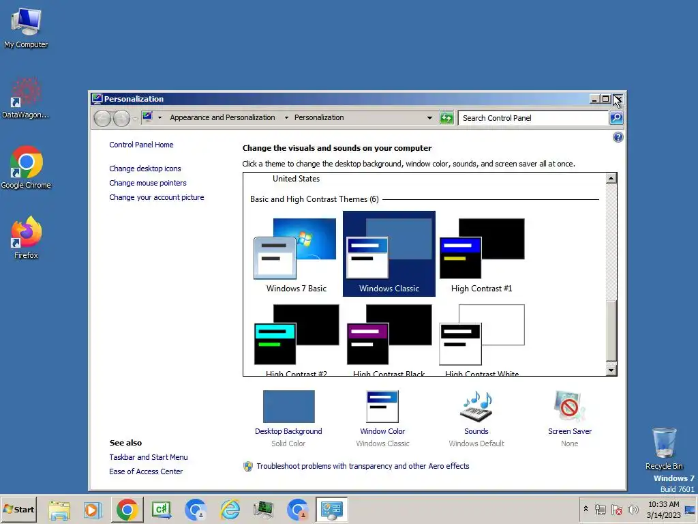The height and width of the screenshot is (524, 698).
Task: Expand the Control Panel root breadcrumb arrow
Action: click(x=160, y=117)
